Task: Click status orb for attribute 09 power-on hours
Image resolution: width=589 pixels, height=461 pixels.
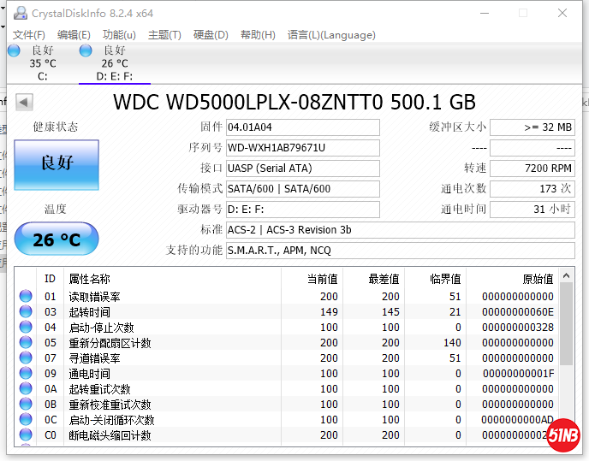Action: tap(26, 374)
